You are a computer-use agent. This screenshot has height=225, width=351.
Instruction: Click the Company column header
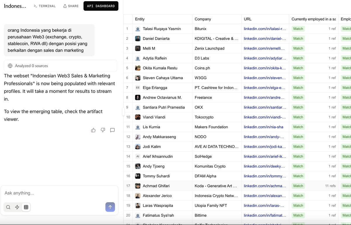pos(217,19)
